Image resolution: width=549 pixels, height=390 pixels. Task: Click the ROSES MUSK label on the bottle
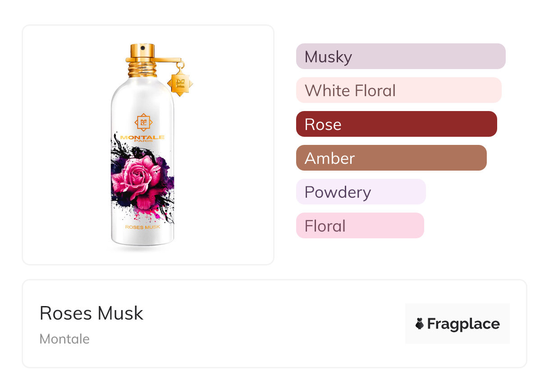(142, 227)
